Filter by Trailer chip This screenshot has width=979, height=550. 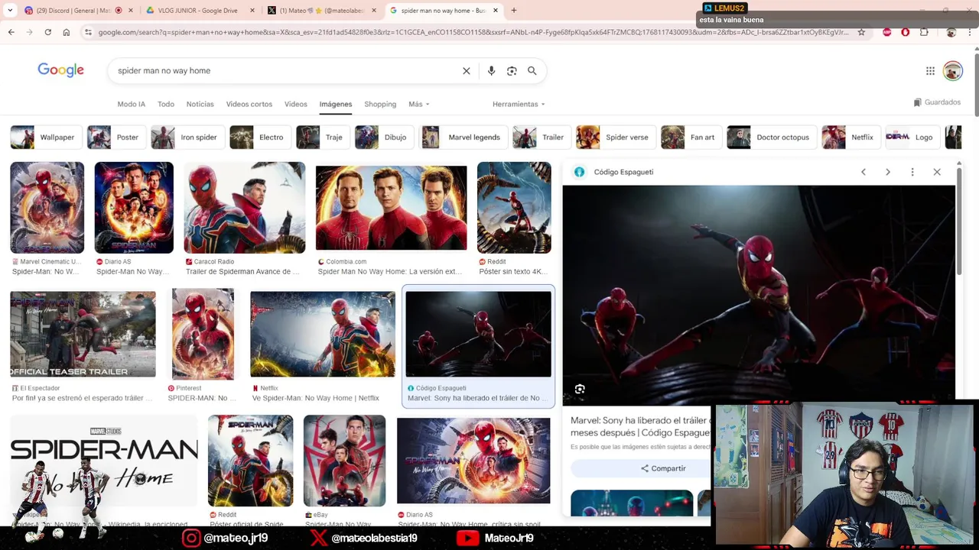point(541,137)
